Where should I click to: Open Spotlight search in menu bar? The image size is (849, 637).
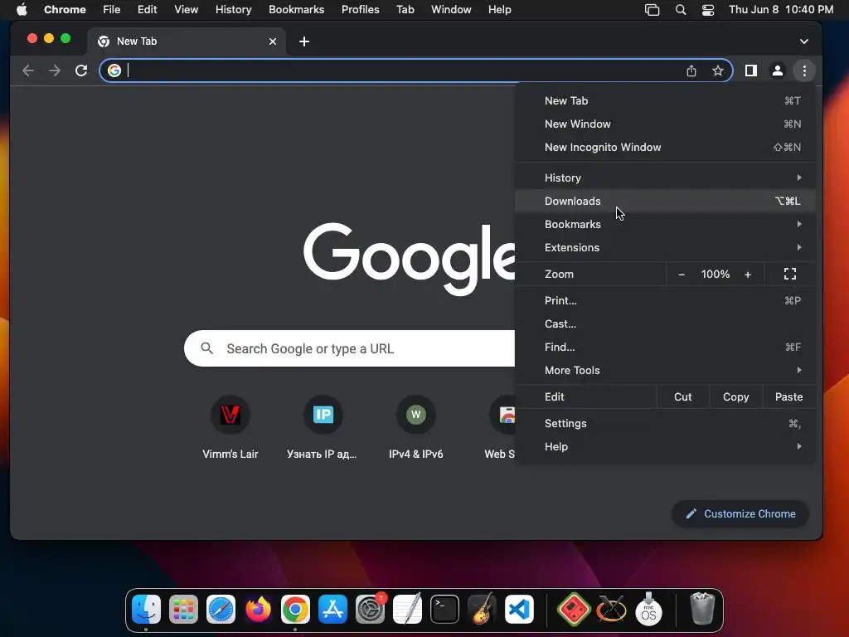681,10
